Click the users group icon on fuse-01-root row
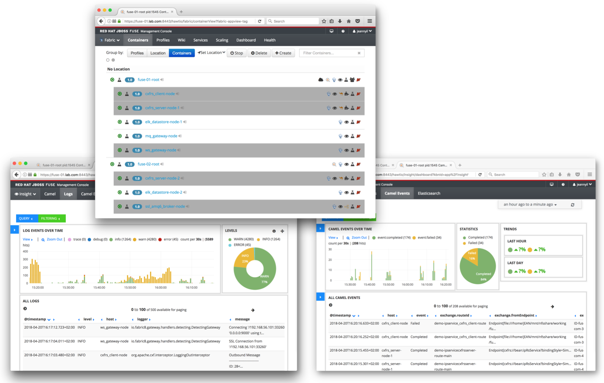 [x=352, y=80]
